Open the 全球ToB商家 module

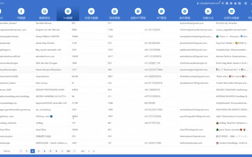pos(232,14)
